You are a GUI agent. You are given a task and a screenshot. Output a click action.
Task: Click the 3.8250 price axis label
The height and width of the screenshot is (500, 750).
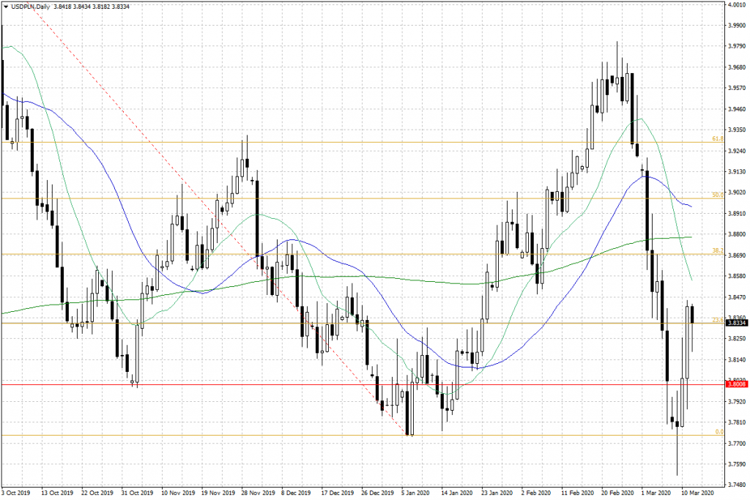[x=737, y=338]
